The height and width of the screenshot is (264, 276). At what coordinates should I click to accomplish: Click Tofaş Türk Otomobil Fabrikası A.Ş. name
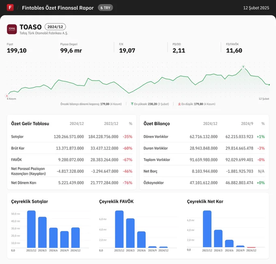[x=44, y=33]
